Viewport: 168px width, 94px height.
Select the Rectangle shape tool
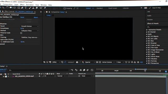pos(19,8)
